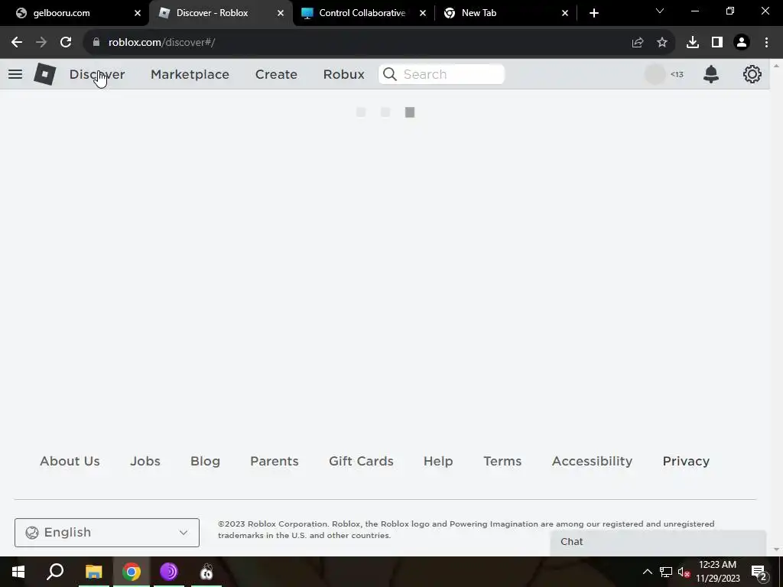The height and width of the screenshot is (587, 783).
Task: Go back with the browser back arrow
Action: click(17, 43)
